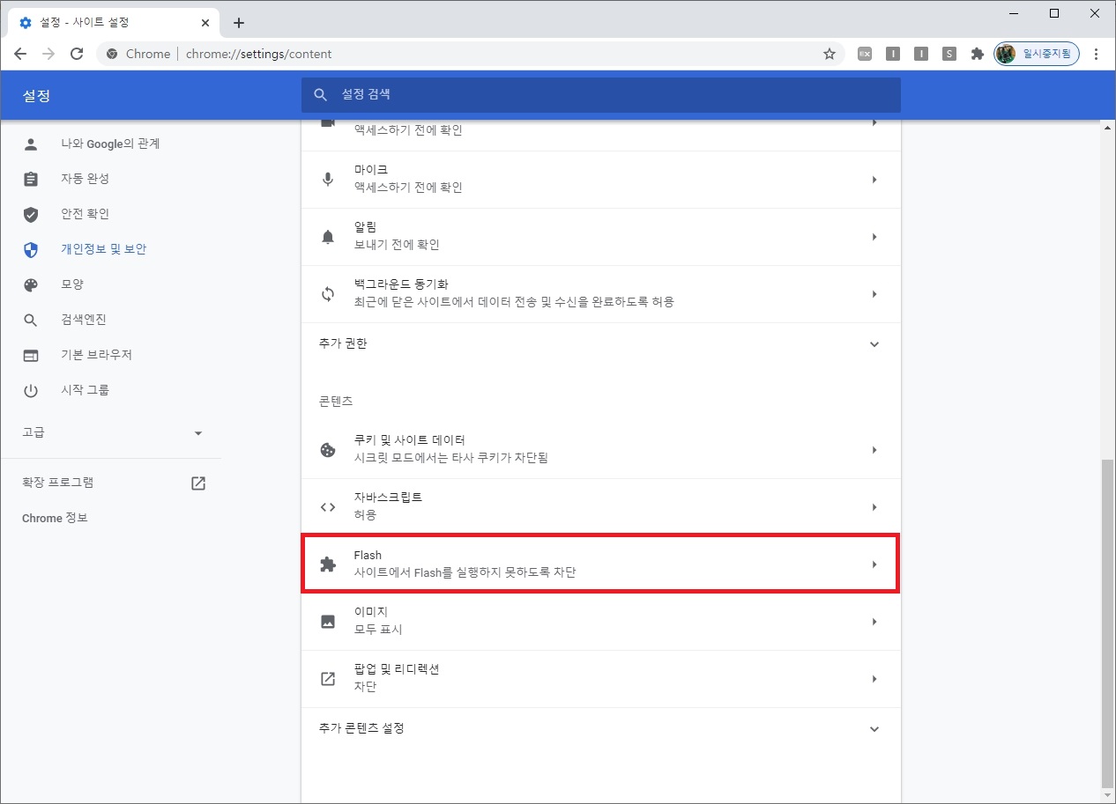Click the bell notification icon
Image resolution: width=1116 pixels, height=804 pixels.
[x=328, y=237]
